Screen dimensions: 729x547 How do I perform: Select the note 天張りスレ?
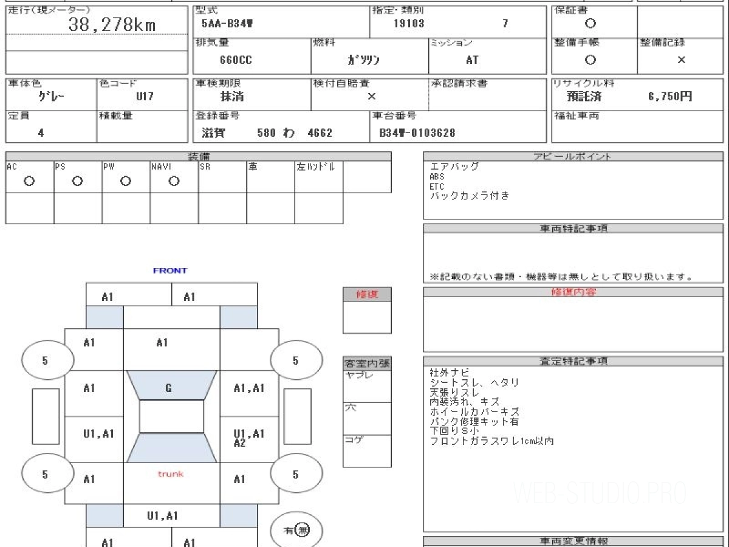pos(454,392)
